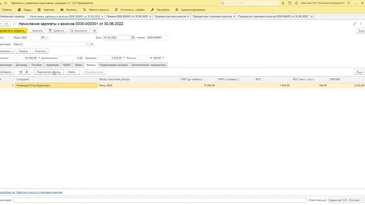Get link to document icon
This screenshot has width=365, height=205.
pos(355,24)
